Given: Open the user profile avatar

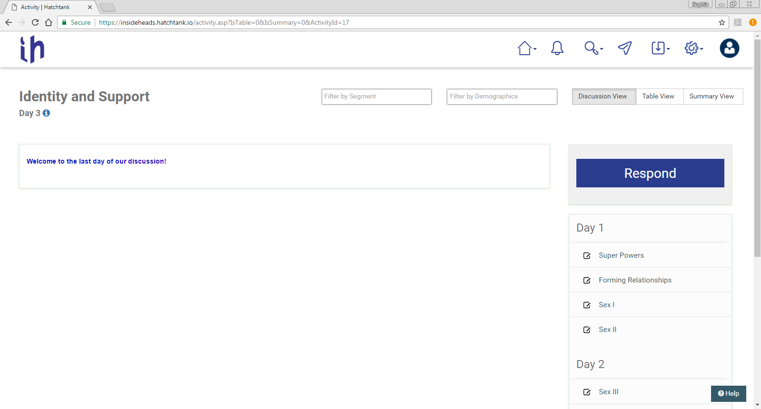Looking at the screenshot, I should (730, 48).
